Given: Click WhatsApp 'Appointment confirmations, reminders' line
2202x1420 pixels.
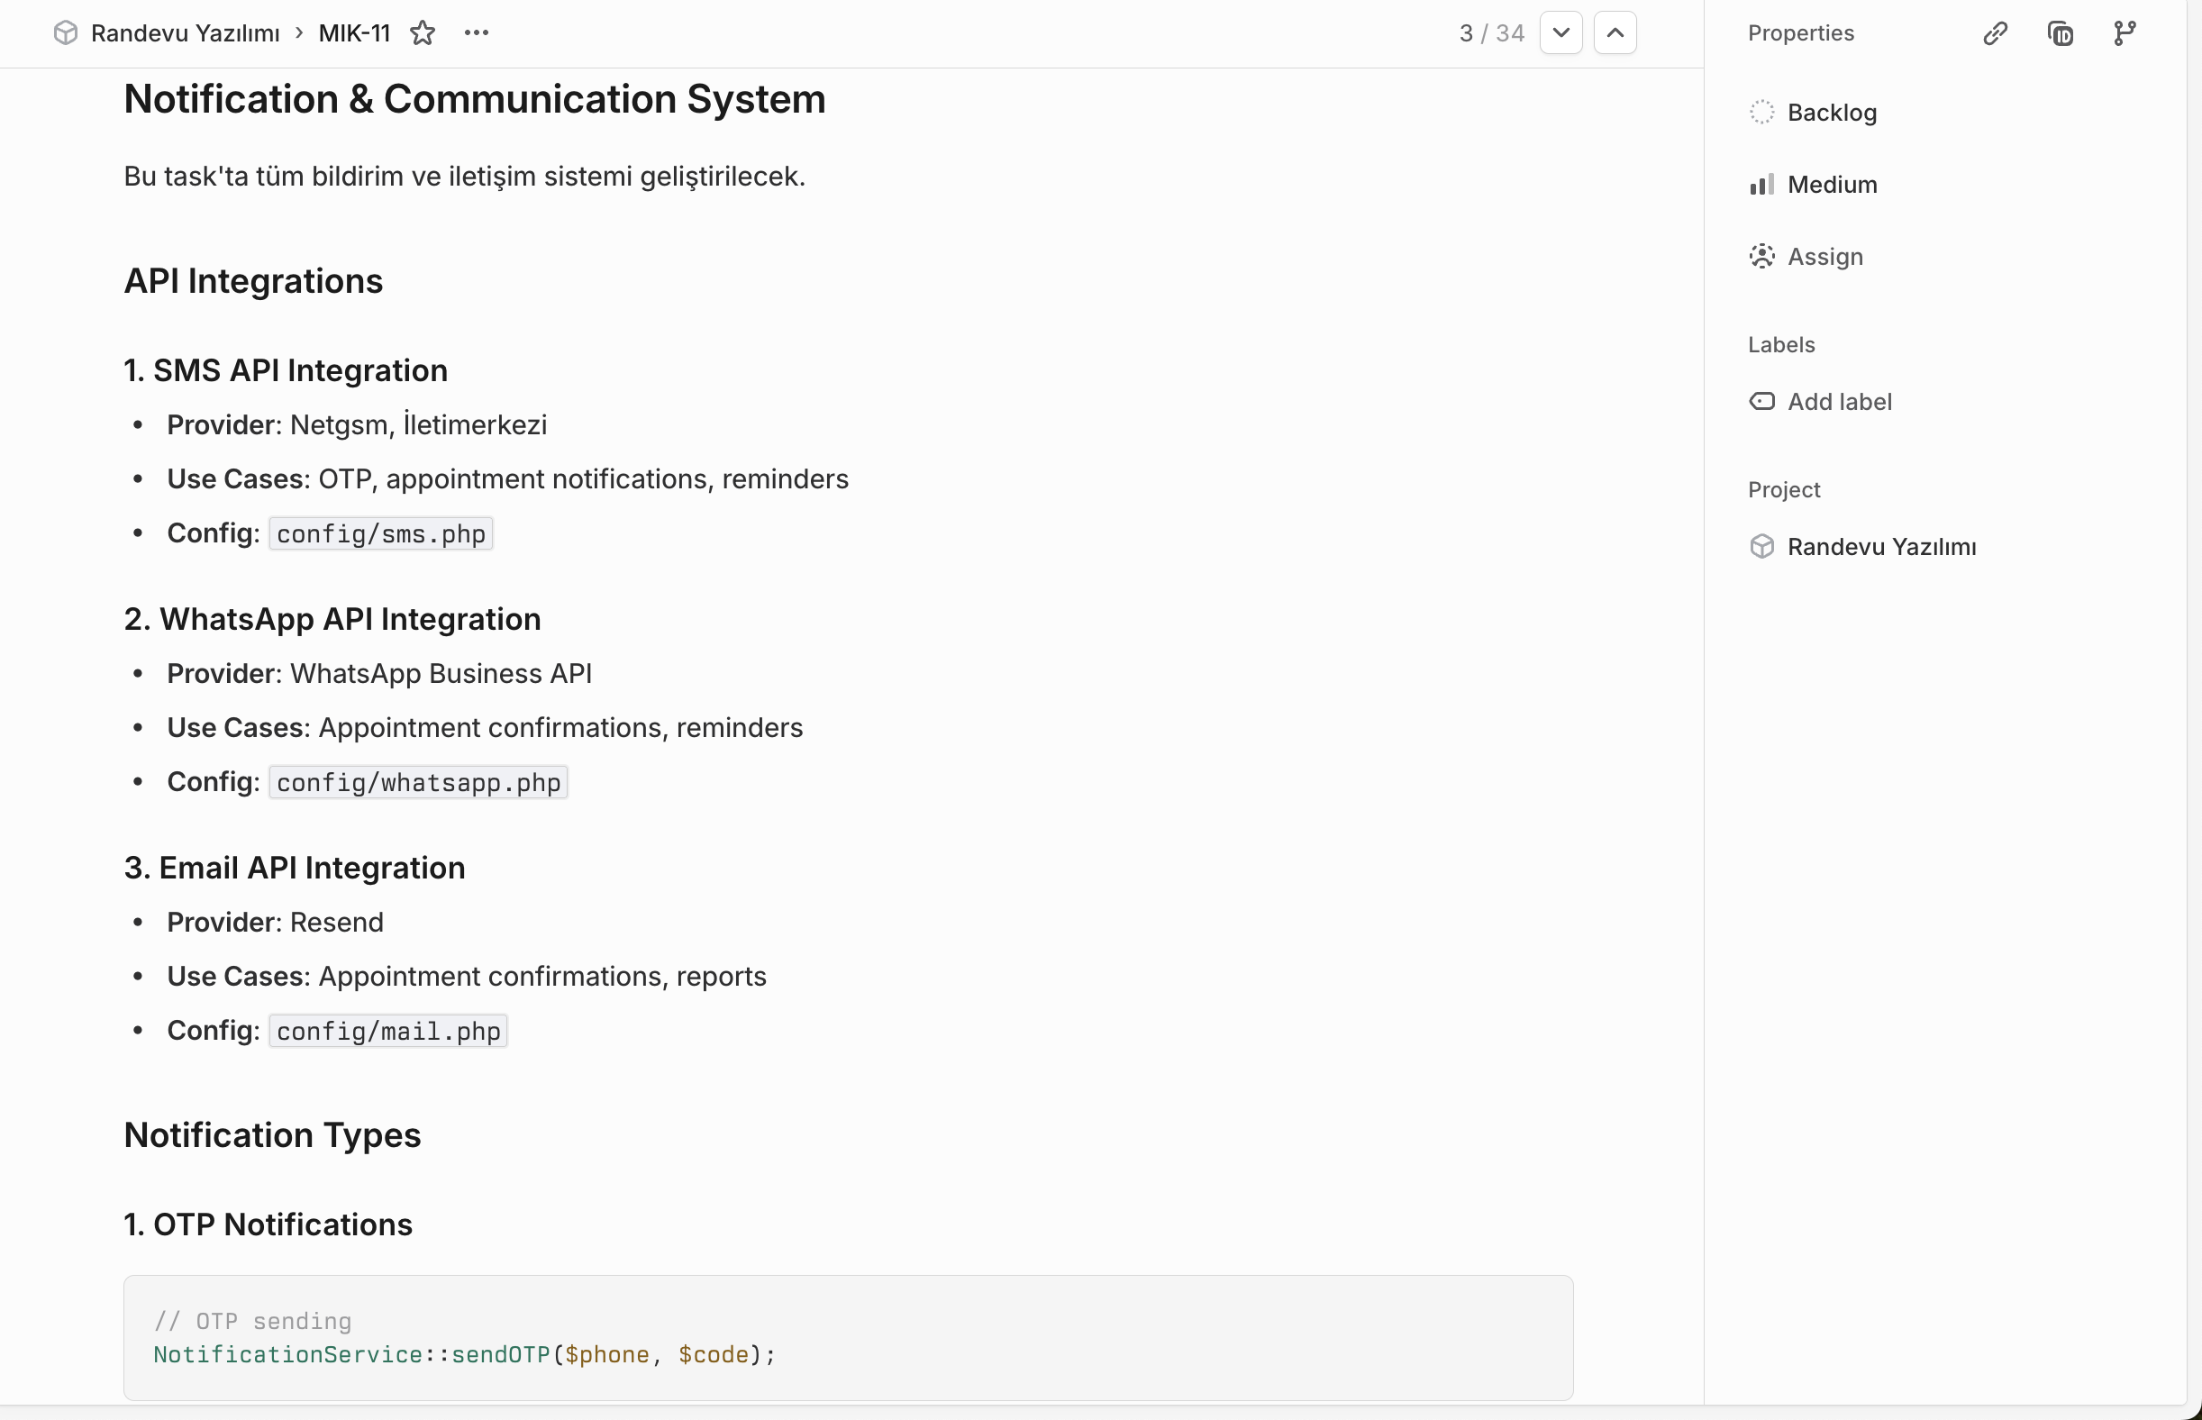Looking at the screenshot, I should tap(485, 728).
